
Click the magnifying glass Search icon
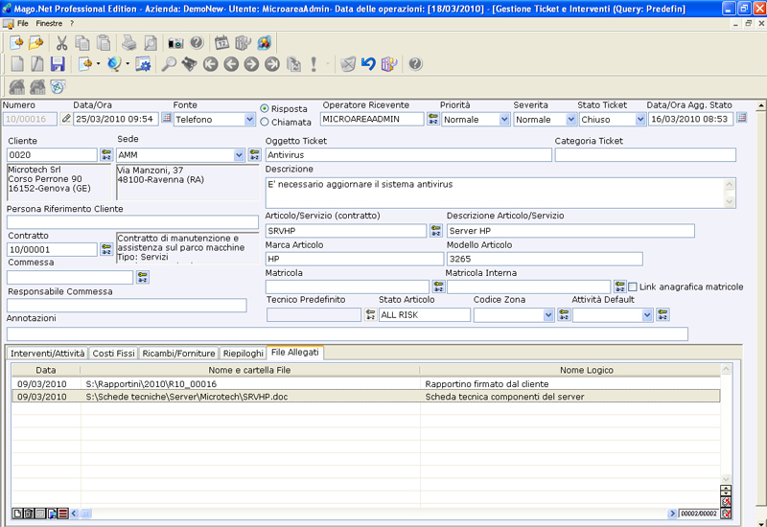tap(169, 64)
